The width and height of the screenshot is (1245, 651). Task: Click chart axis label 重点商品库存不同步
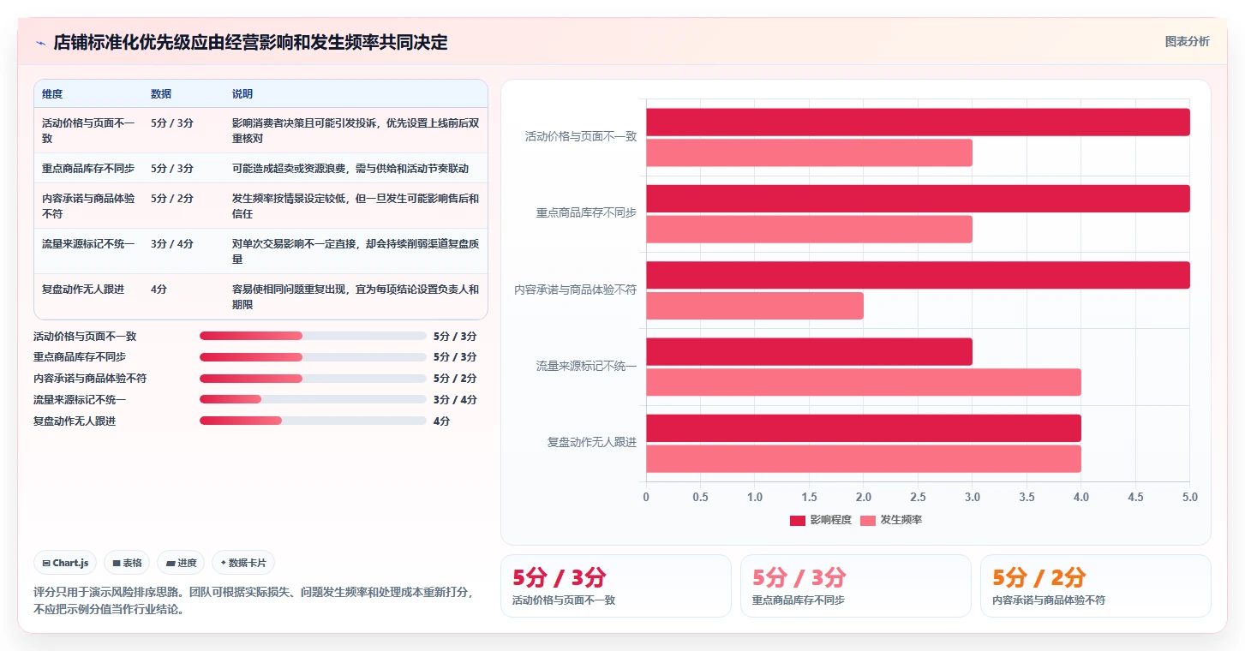click(586, 213)
